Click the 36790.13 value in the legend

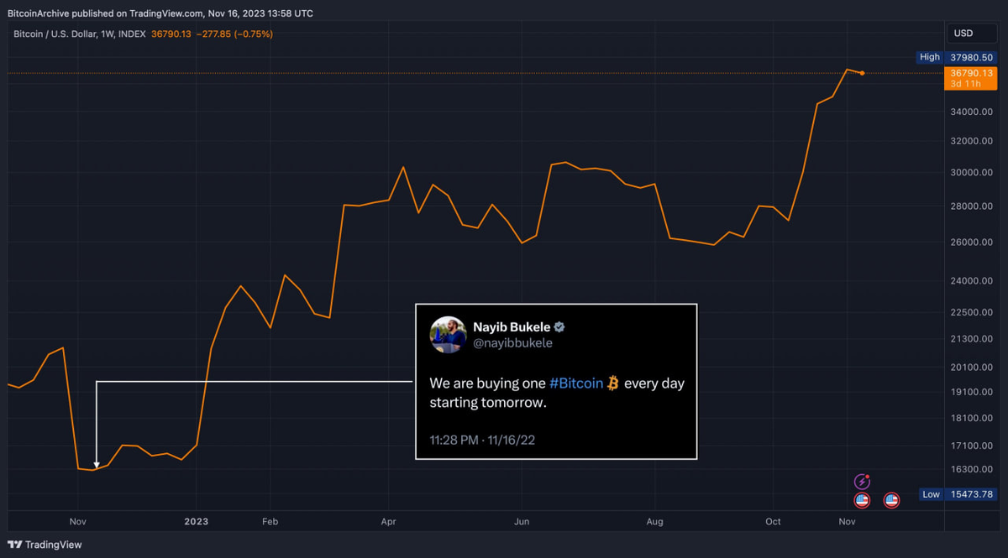coord(171,34)
